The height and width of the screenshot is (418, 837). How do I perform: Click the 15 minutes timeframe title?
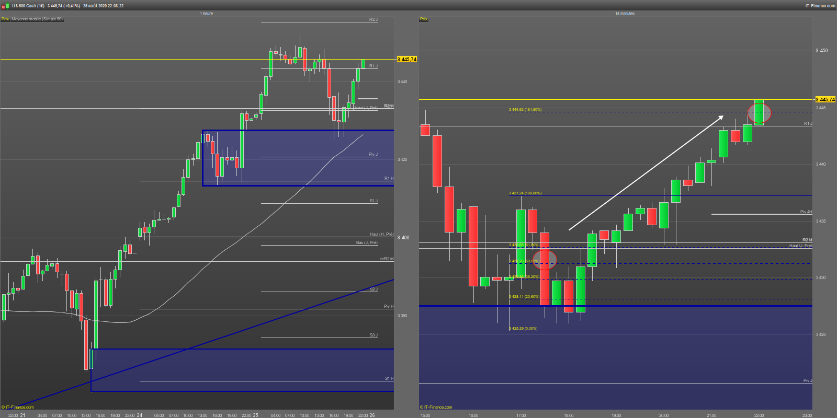(x=625, y=14)
